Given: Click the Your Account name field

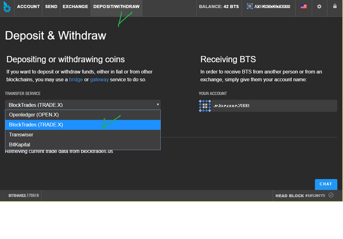Looking at the screenshot, I should tap(274, 106).
